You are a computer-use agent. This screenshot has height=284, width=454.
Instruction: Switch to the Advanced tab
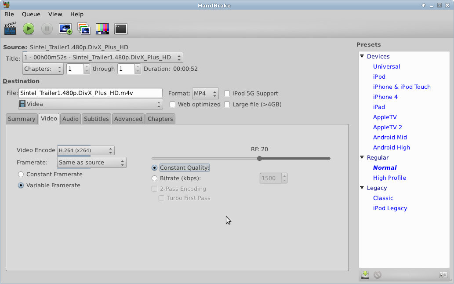click(x=128, y=119)
